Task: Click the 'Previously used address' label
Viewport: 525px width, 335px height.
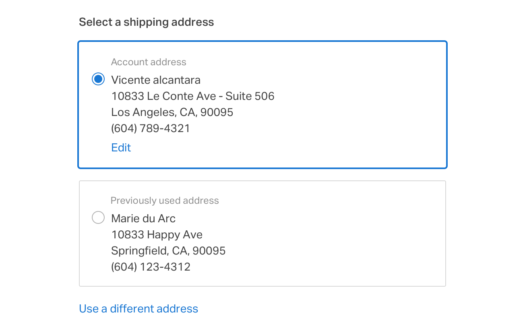Action: click(x=165, y=201)
